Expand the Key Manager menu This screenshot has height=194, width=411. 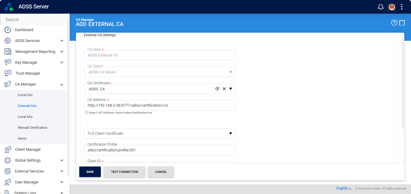62,63
